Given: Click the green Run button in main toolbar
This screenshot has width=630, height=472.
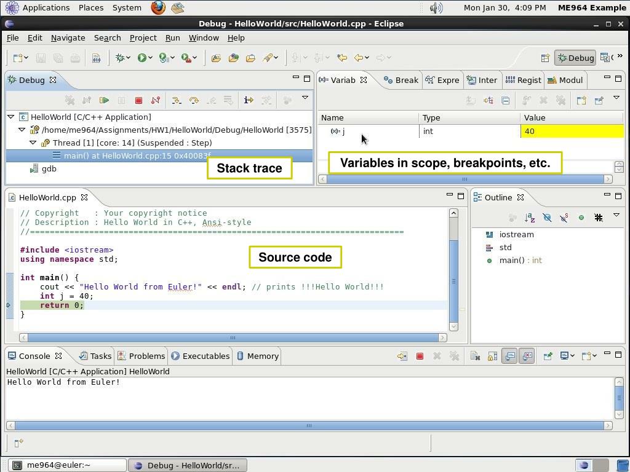Looking at the screenshot, I should (142, 58).
